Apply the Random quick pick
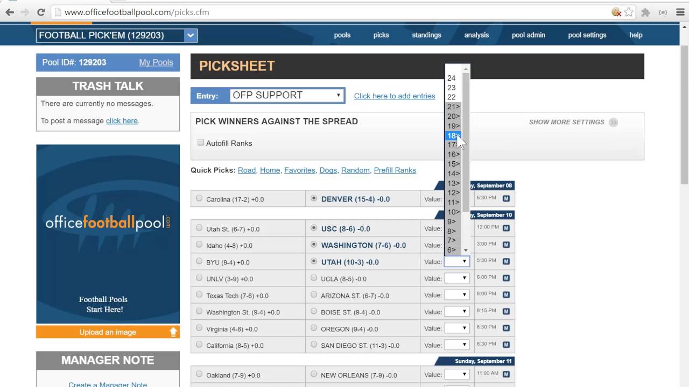The height and width of the screenshot is (387, 689). click(355, 170)
